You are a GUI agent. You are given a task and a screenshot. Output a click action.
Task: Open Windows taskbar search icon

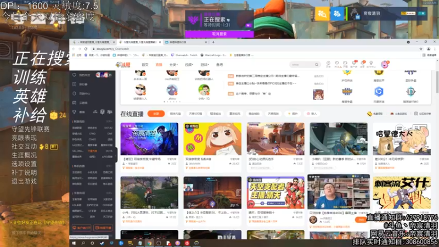point(83,243)
